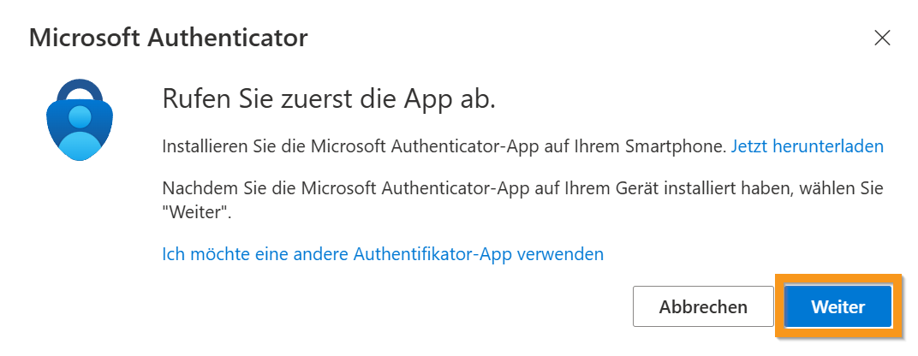
Task: Click the word "Smartphone" in the first sentence
Action: tap(683, 146)
